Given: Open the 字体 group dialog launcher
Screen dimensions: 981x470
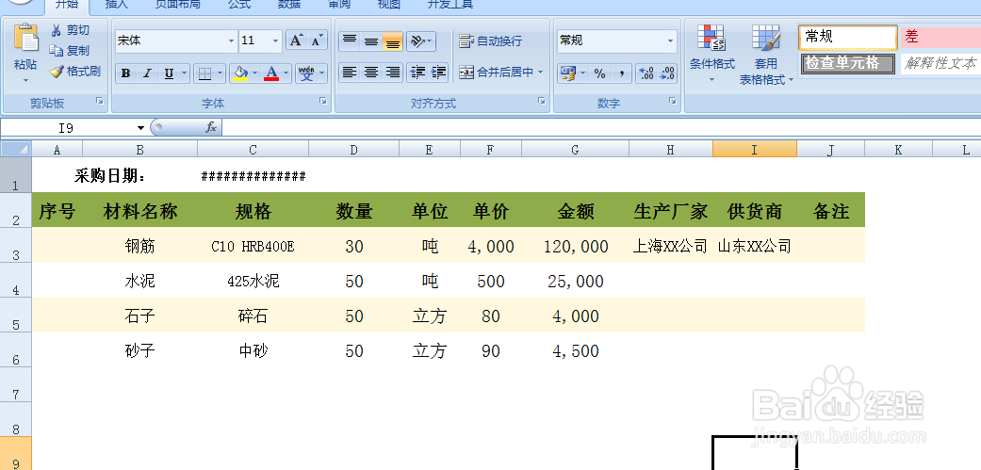Looking at the screenshot, I should point(323,101).
